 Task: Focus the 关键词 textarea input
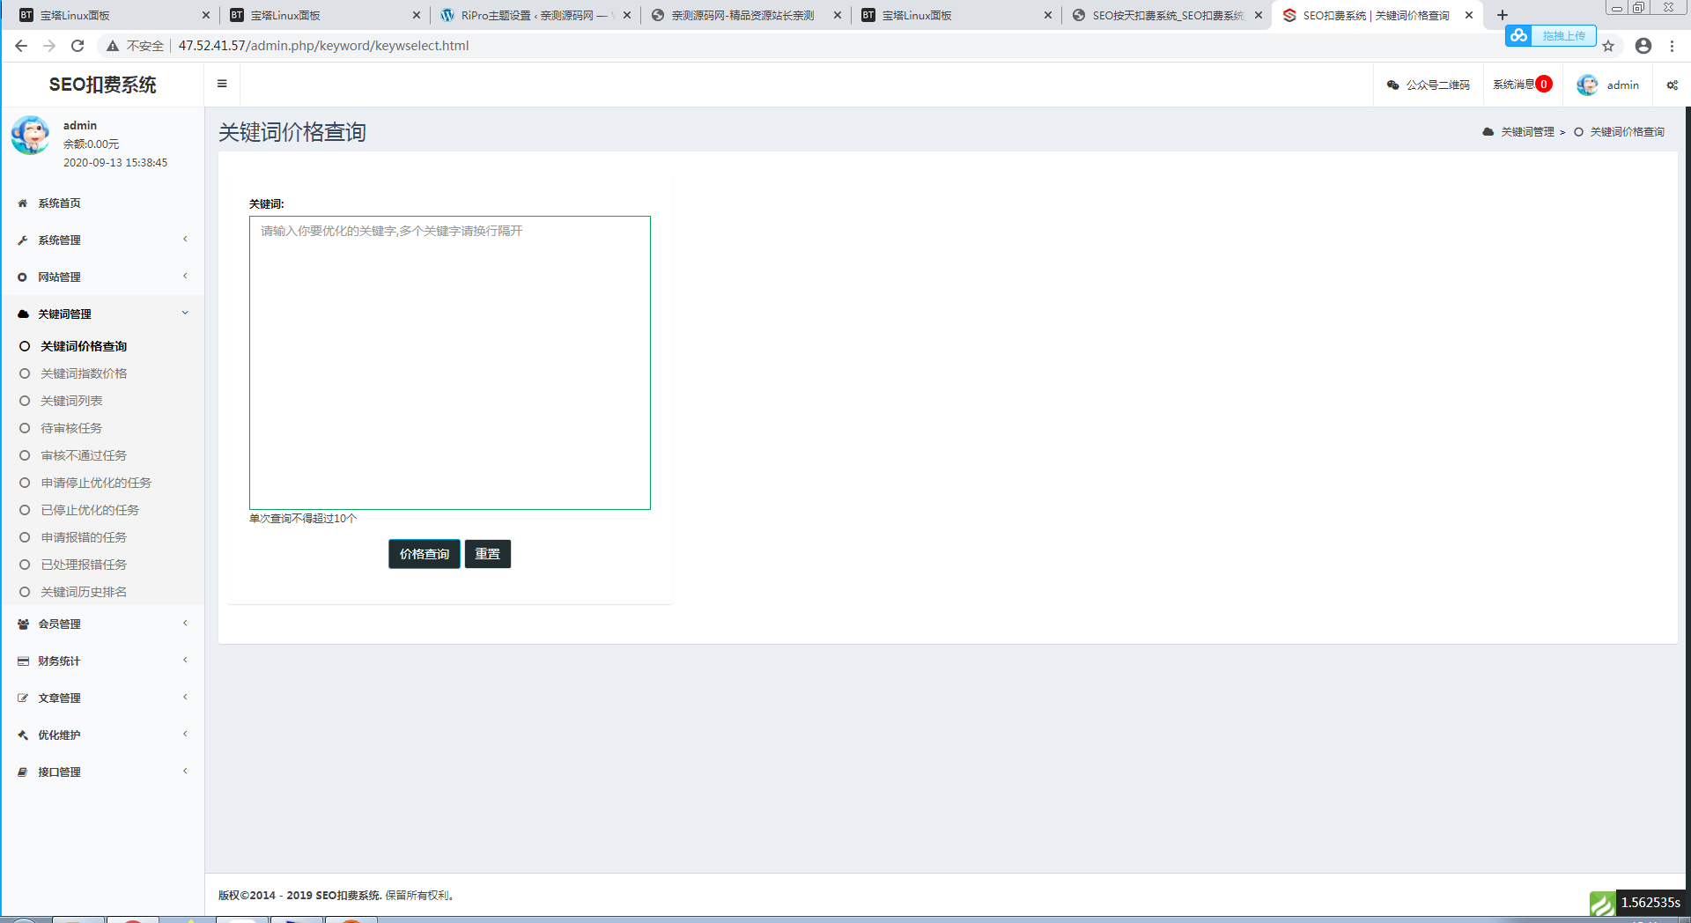450,363
